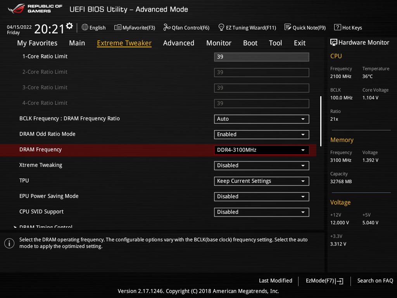Click the Hardware Monitor screen icon
This screenshot has width=397, height=298.
(334, 43)
